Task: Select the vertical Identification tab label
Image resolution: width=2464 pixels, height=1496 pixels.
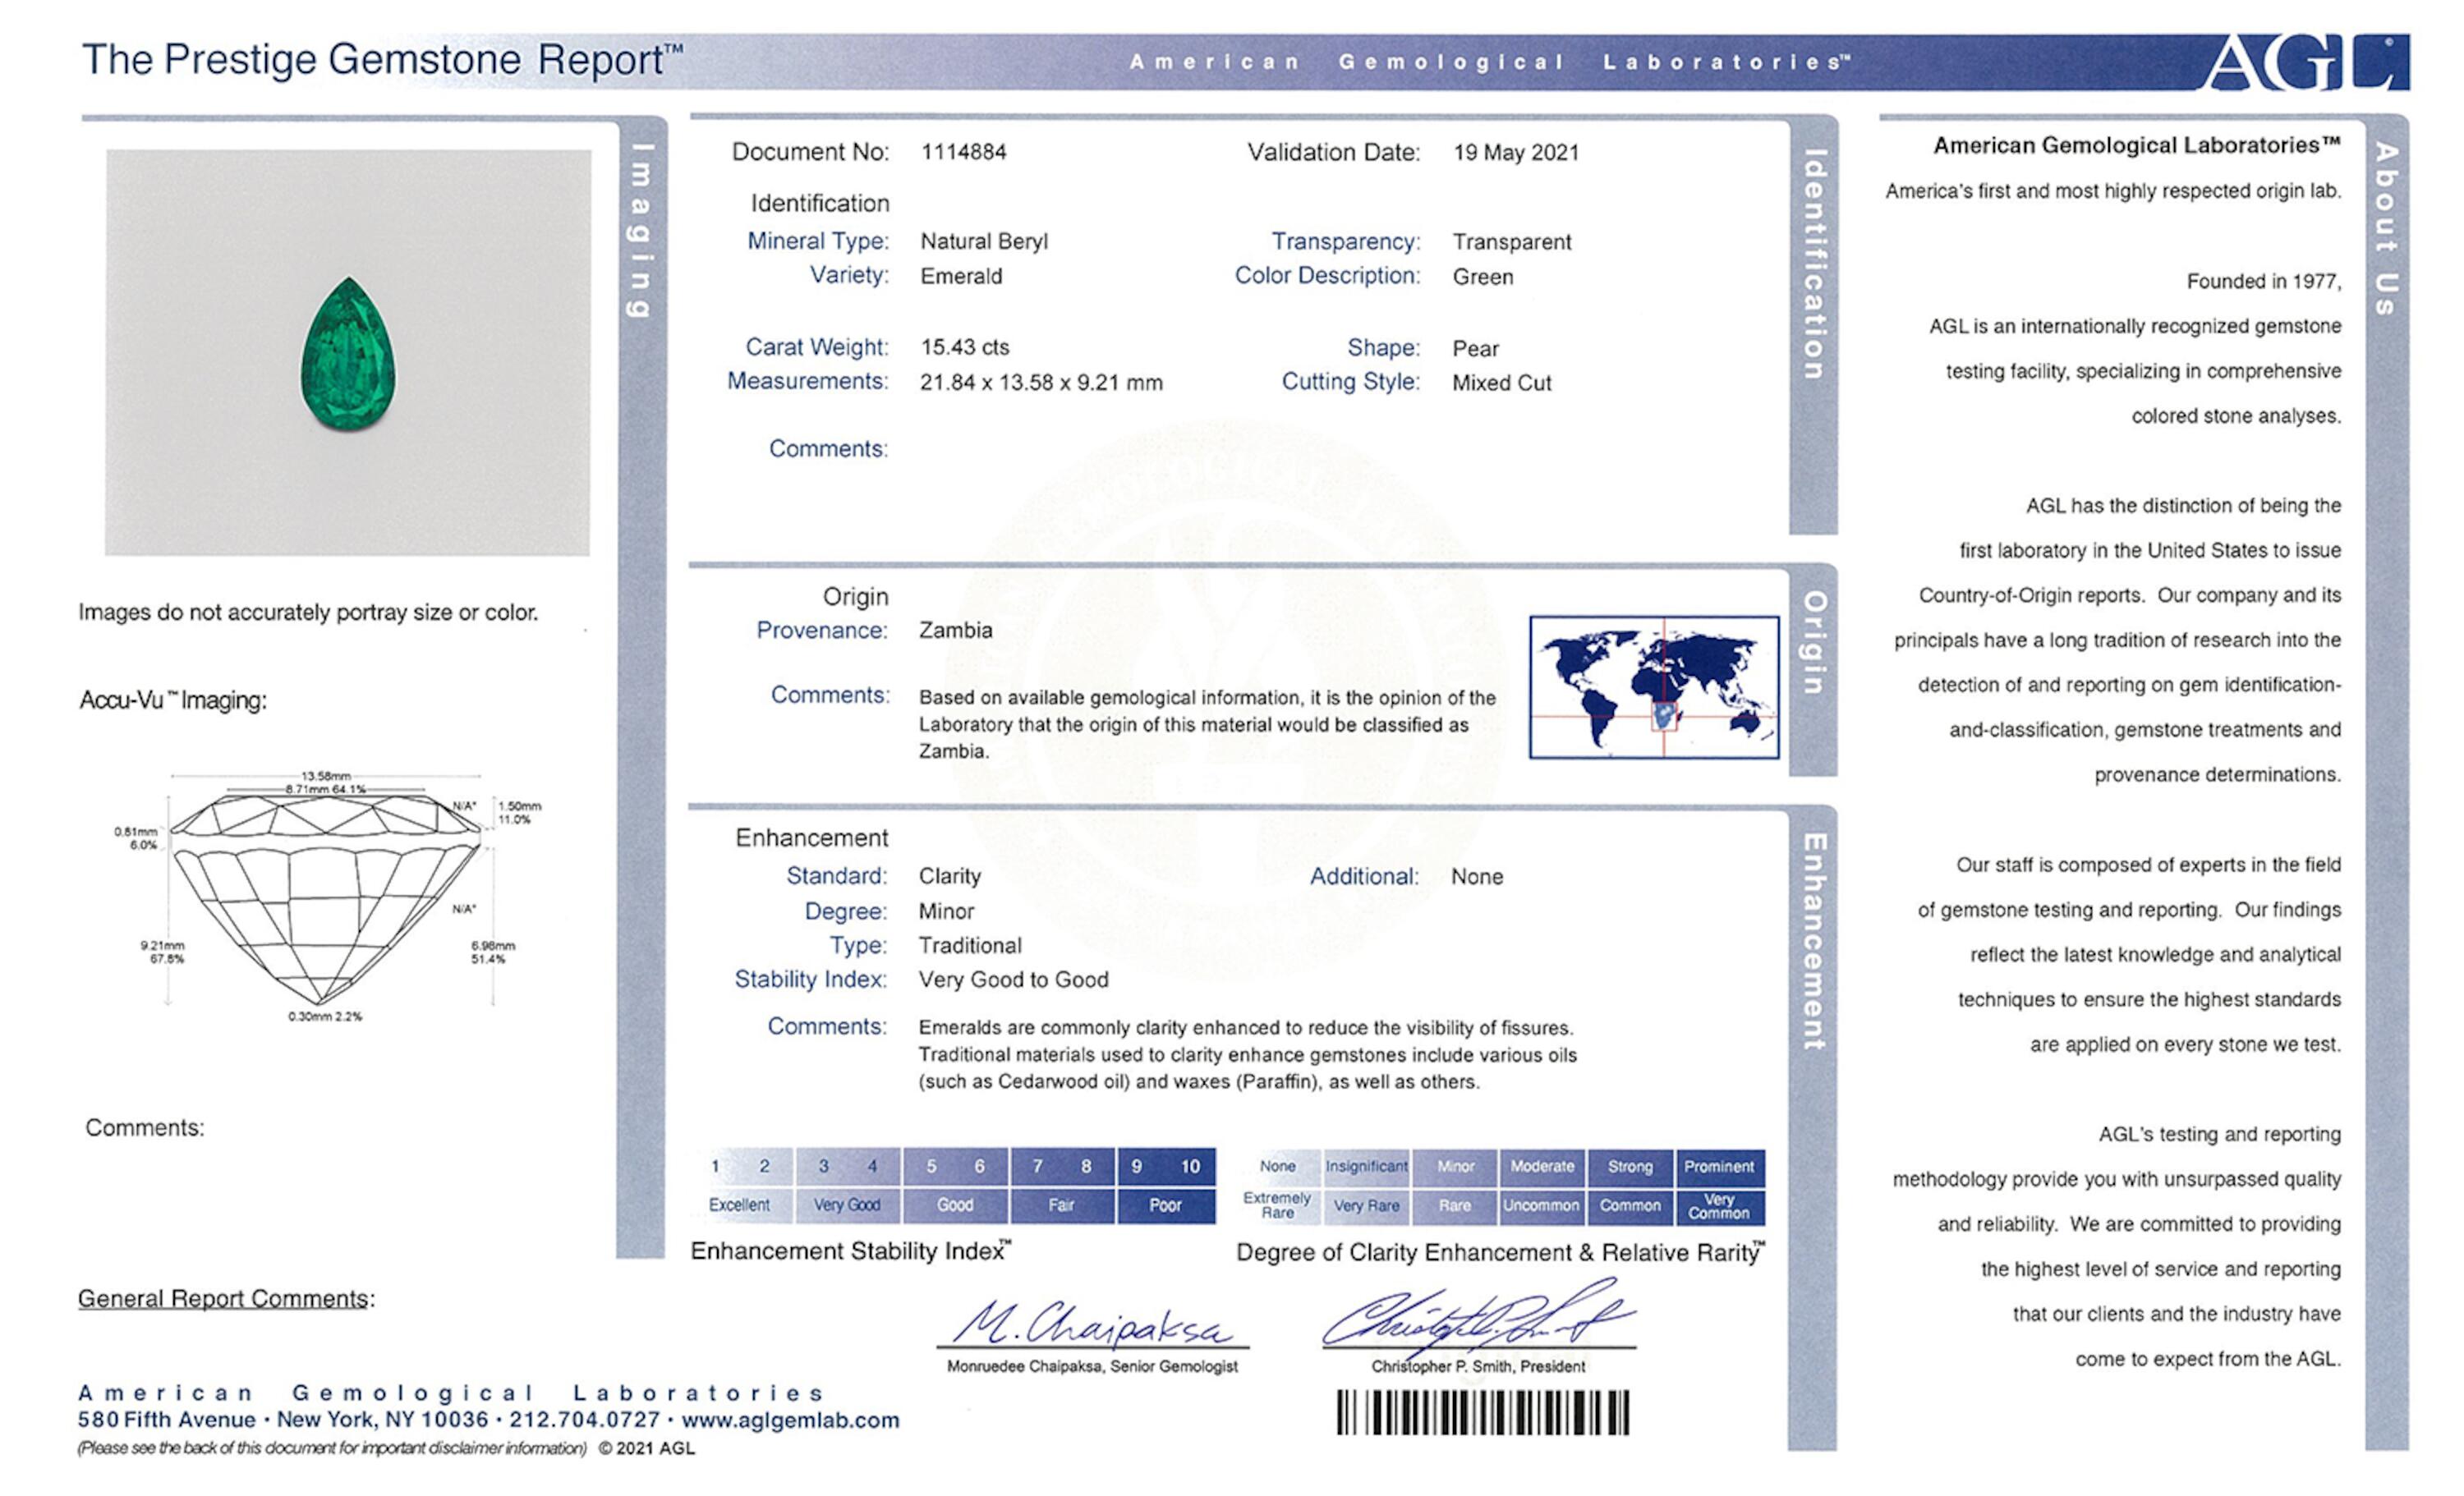Action: click(1813, 264)
